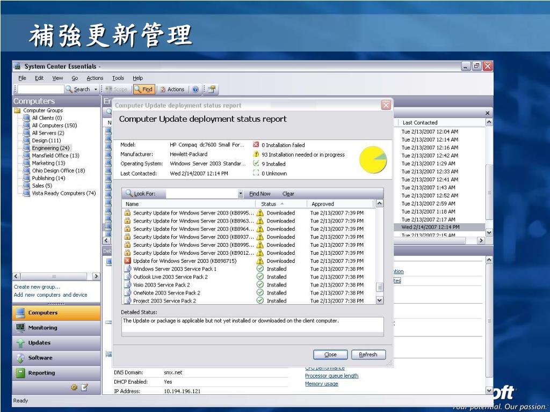
Task: Click the scroll up arrow of updates list
Action: coord(380,203)
